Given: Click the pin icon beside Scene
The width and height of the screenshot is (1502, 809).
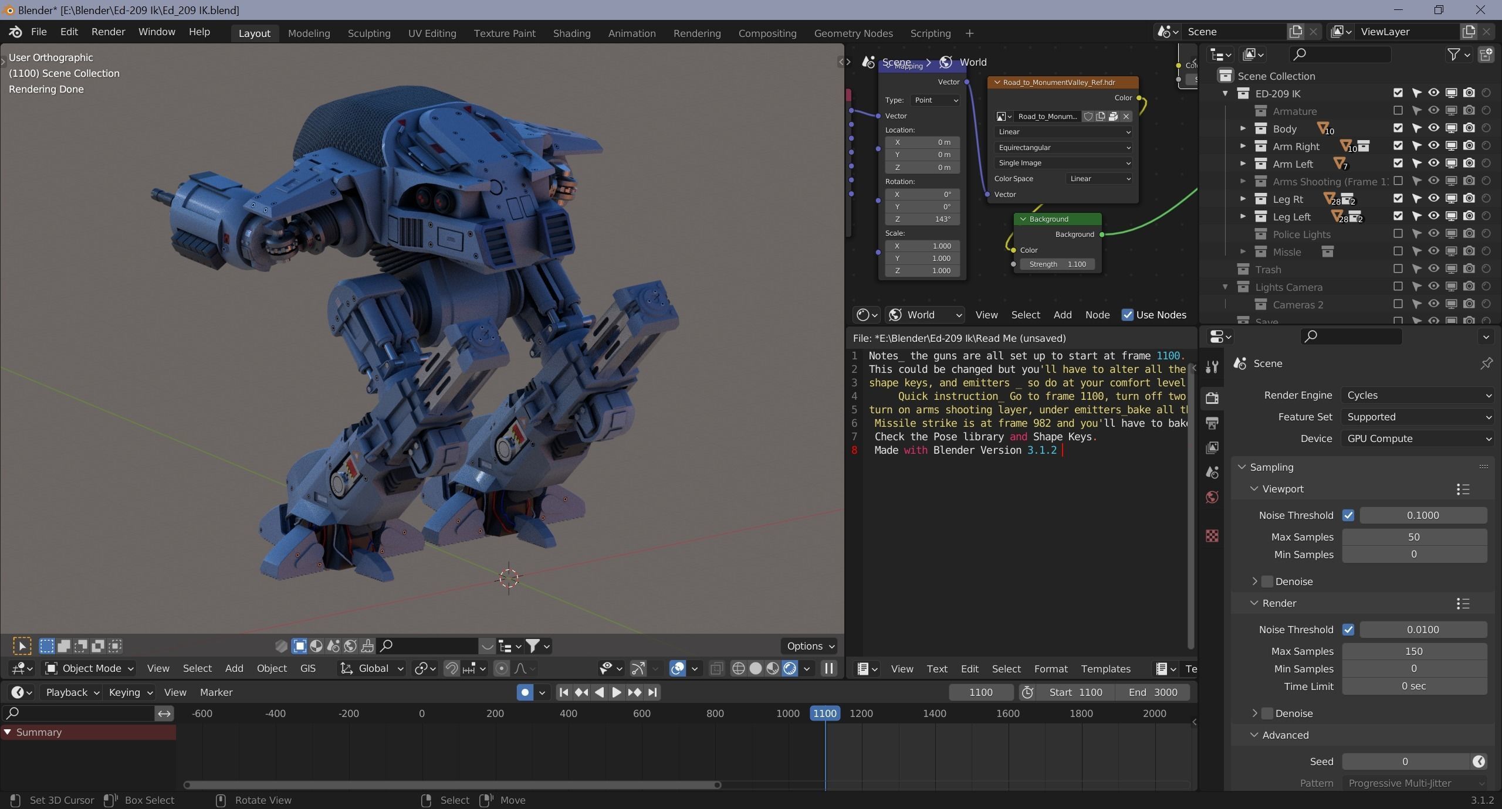Looking at the screenshot, I should [x=1486, y=363].
